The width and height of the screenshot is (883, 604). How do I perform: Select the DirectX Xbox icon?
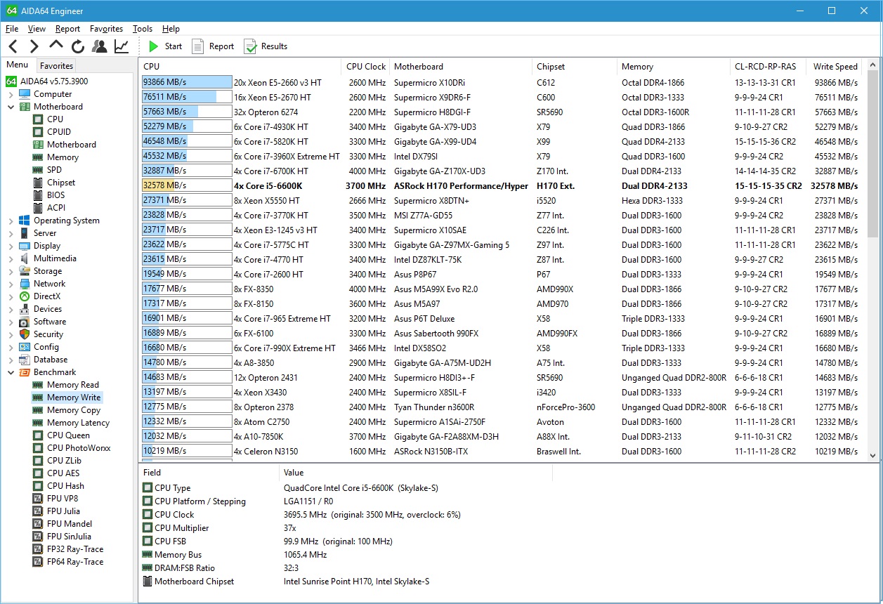point(25,296)
